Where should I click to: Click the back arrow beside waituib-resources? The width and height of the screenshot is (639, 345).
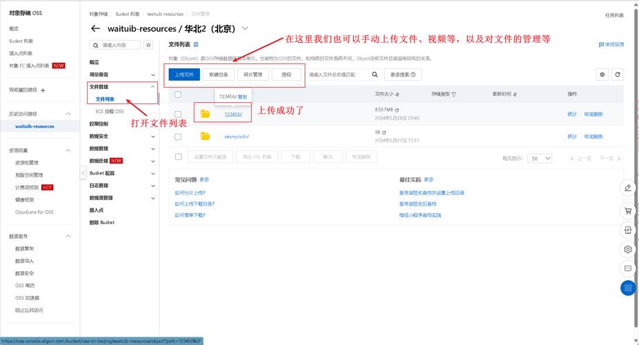tap(95, 29)
